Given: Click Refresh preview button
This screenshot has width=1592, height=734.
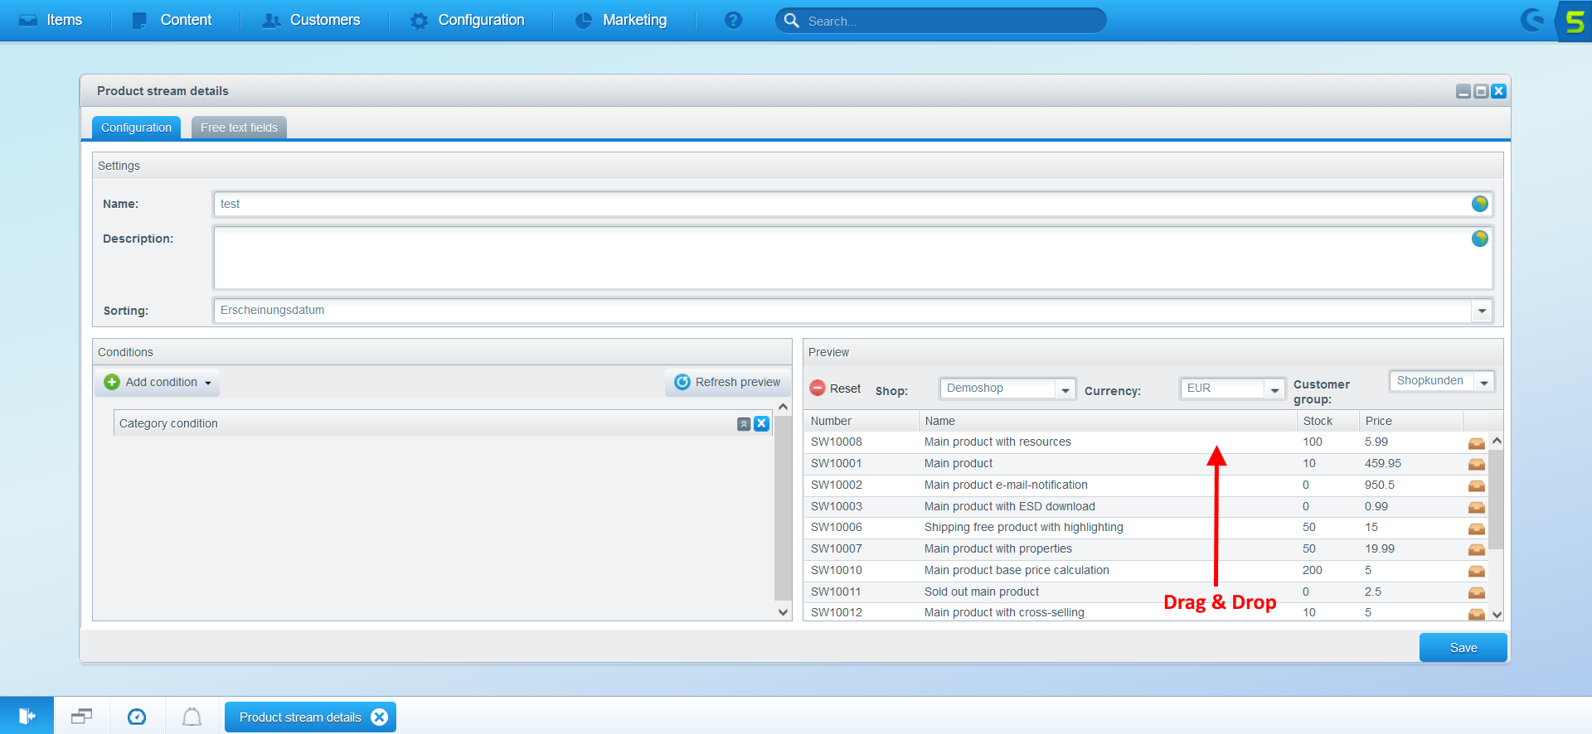Looking at the screenshot, I should point(727,382).
